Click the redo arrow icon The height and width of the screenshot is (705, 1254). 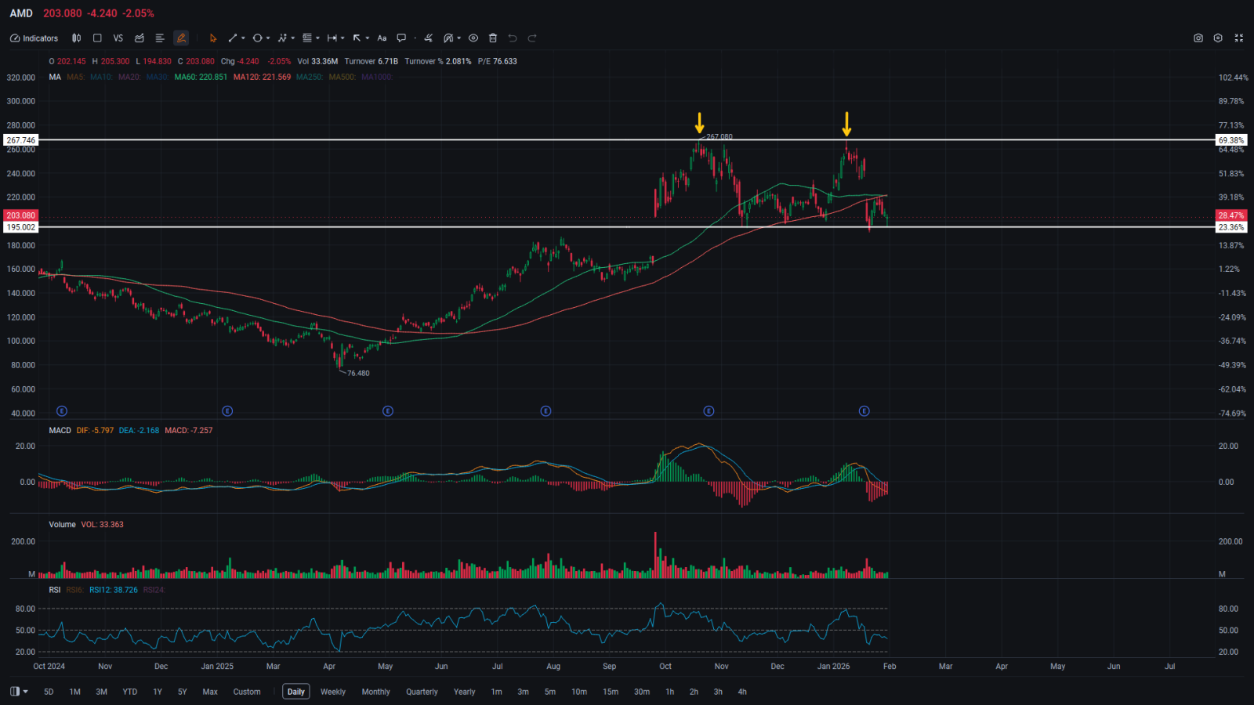(532, 38)
